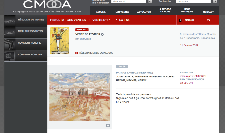Click the Technique mixte sur panneau text

pos(133,94)
